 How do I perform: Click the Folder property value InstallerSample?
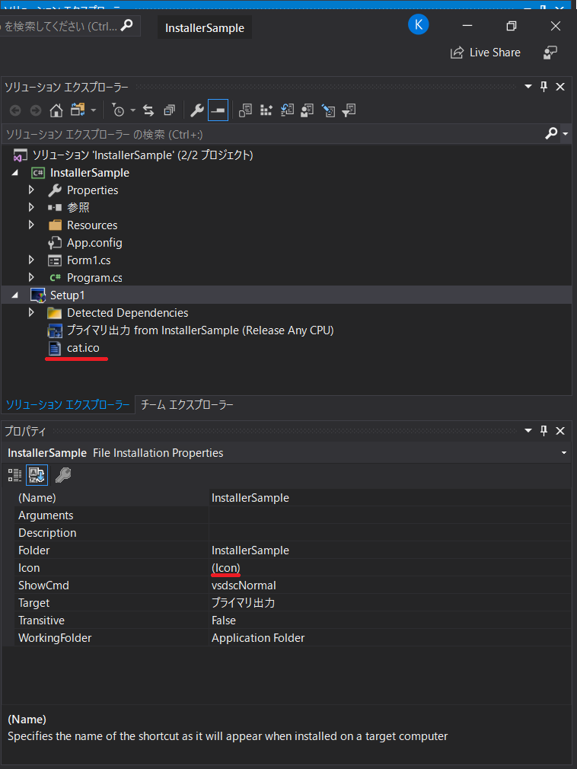pyautogui.click(x=250, y=550)
